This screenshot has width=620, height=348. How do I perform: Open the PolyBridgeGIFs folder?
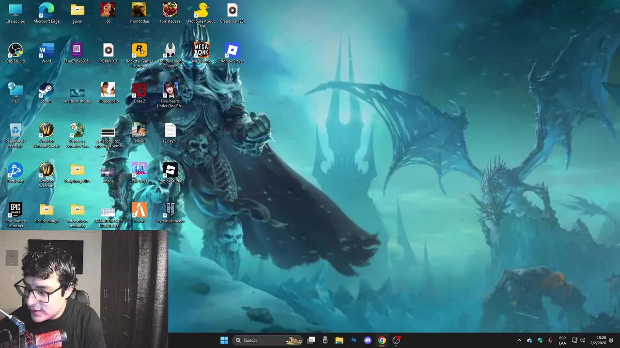[x=77, y=174]
